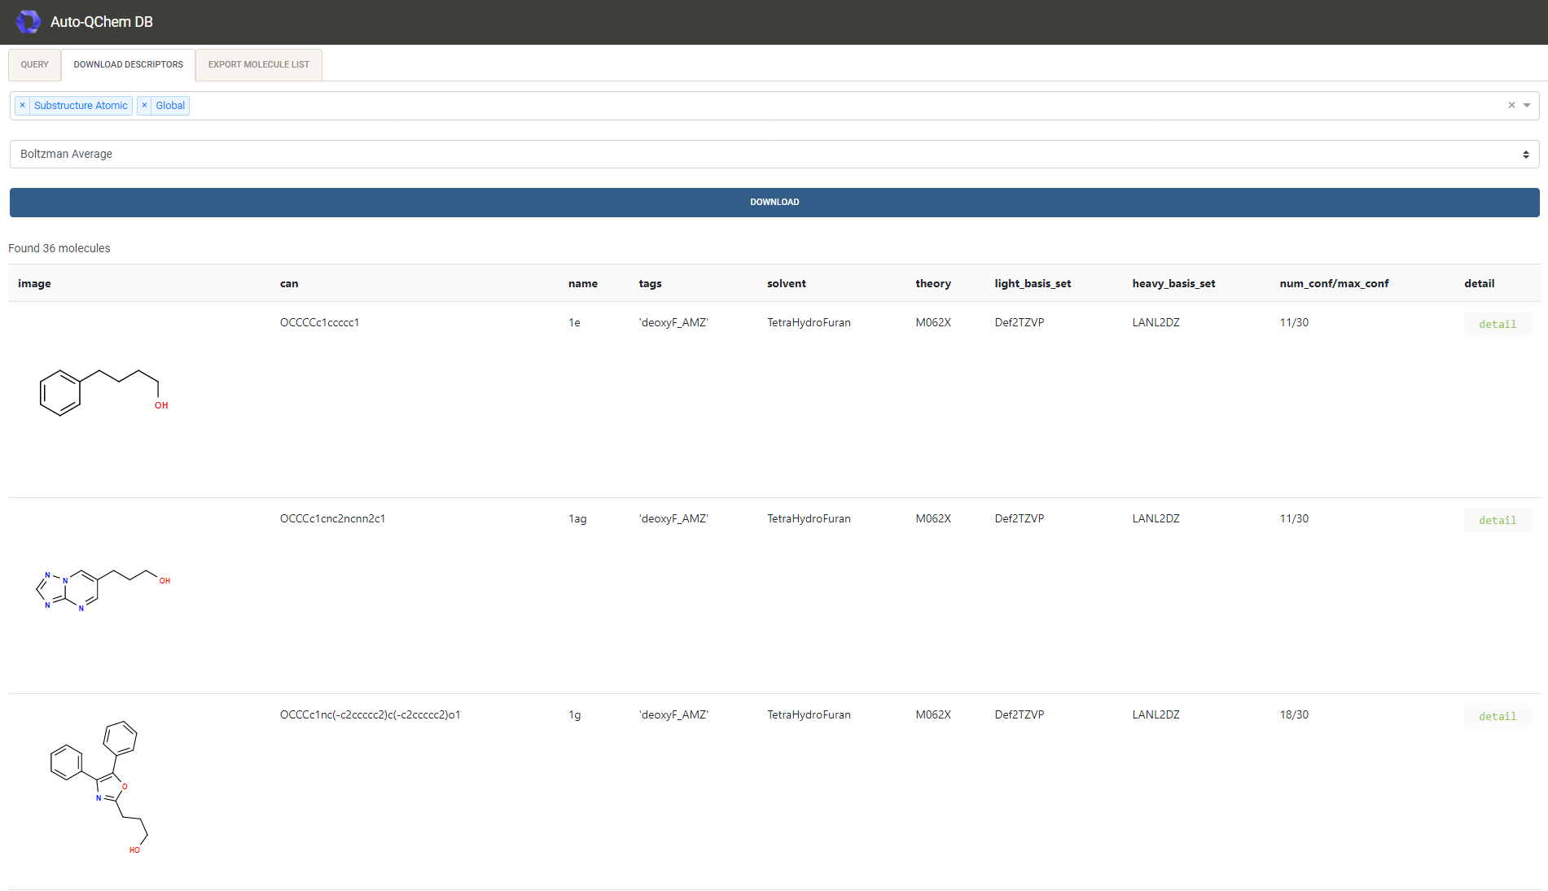This screenshot has width=1548, height=891.
Task: Remove the Global descriptor tag
Action: [144, 106]
